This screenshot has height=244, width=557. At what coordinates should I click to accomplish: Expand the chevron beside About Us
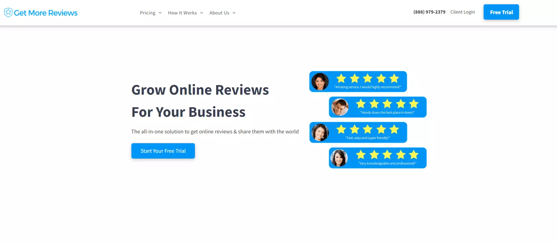click(x=234, y=13)
